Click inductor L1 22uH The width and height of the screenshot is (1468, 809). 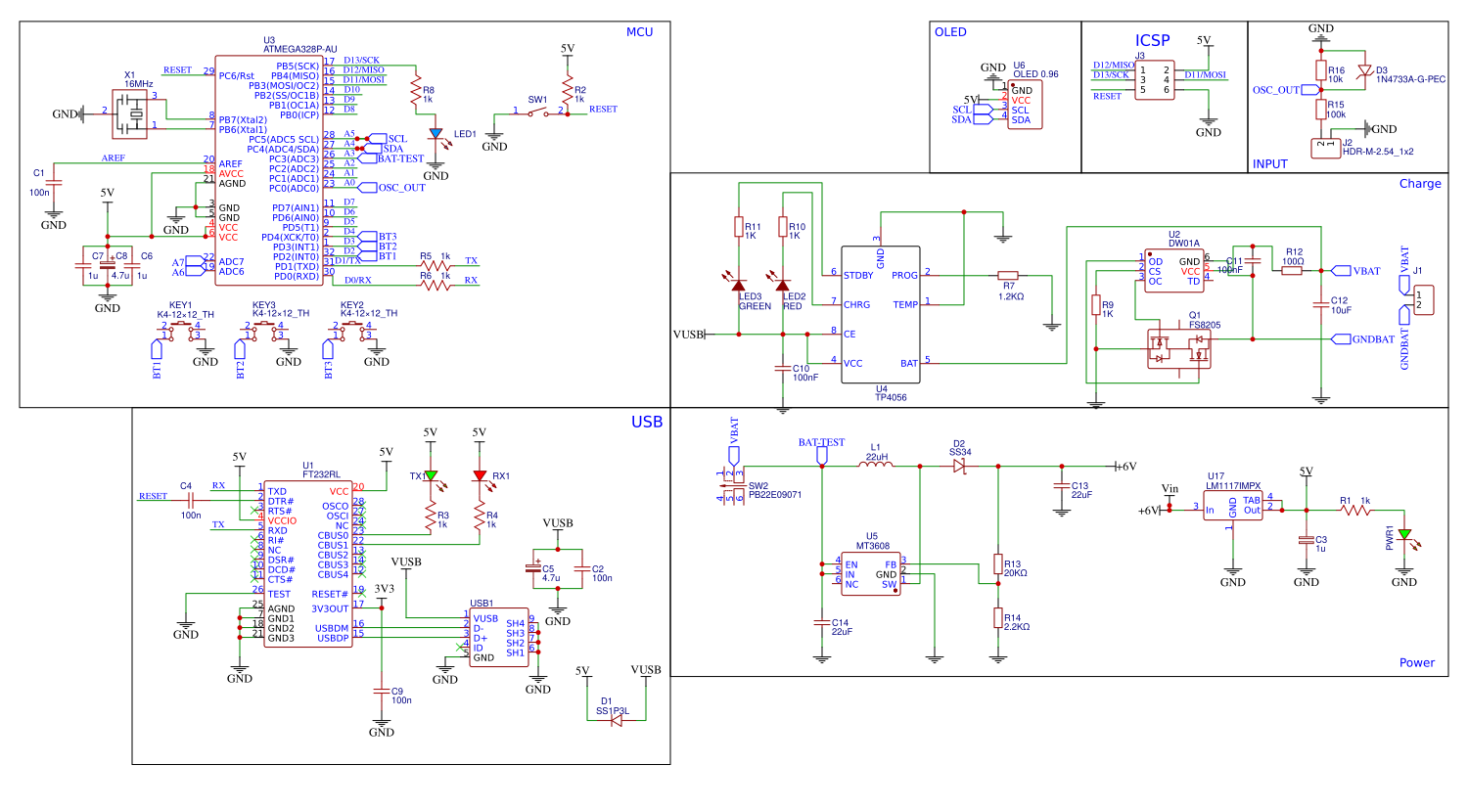[x=876, y=465]
